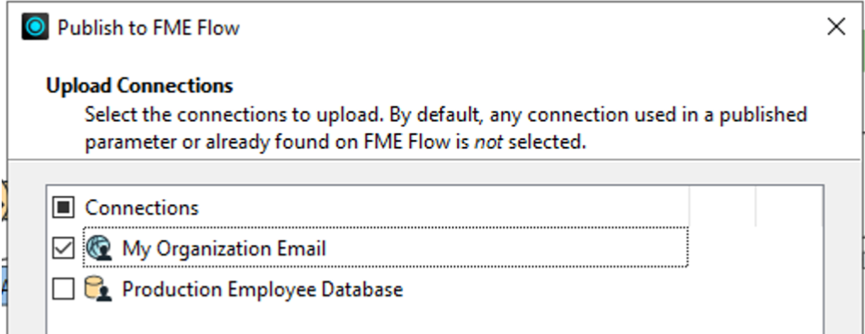Click the narrow middle column header cell

722,207
